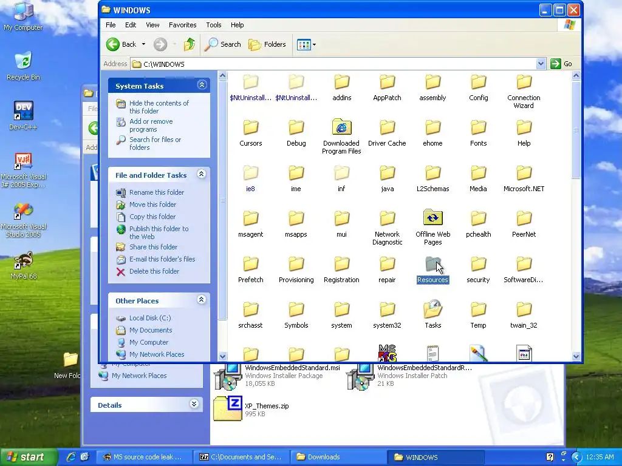Screen dimensions: 622x466
Task: Go to Local Disk (C:) link
Action: (150, 318)
